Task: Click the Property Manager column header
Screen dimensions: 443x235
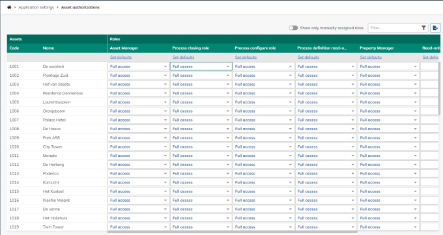Action: pyautogui.click(x=377, y=48)
